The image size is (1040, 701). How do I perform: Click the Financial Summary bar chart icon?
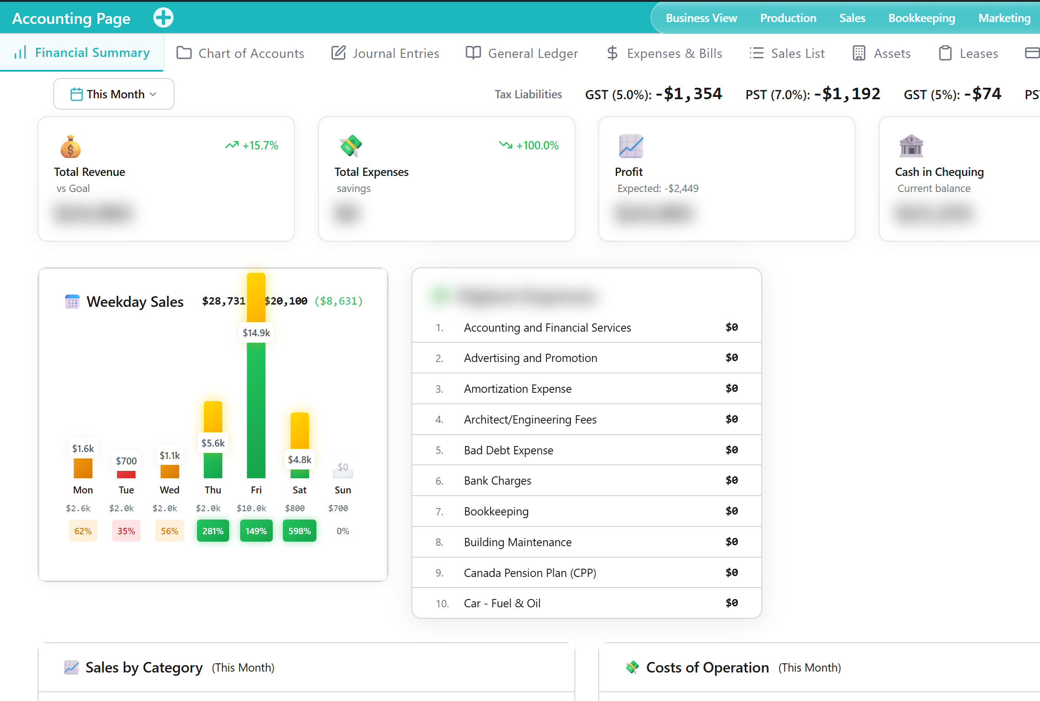20,52
